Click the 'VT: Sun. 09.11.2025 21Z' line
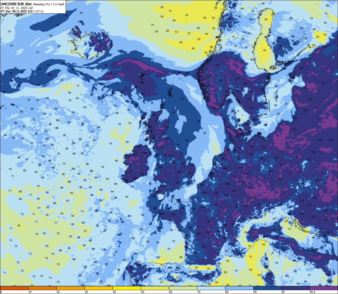 [16, 11]
